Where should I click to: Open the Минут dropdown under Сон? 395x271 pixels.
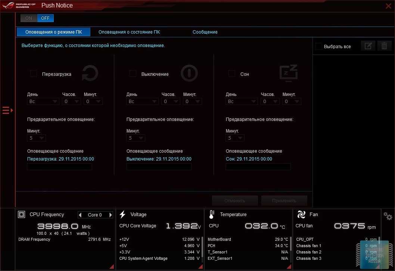coord(292,101)
